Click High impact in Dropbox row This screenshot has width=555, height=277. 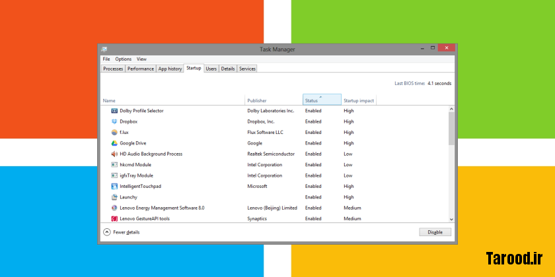coord(349,121)
